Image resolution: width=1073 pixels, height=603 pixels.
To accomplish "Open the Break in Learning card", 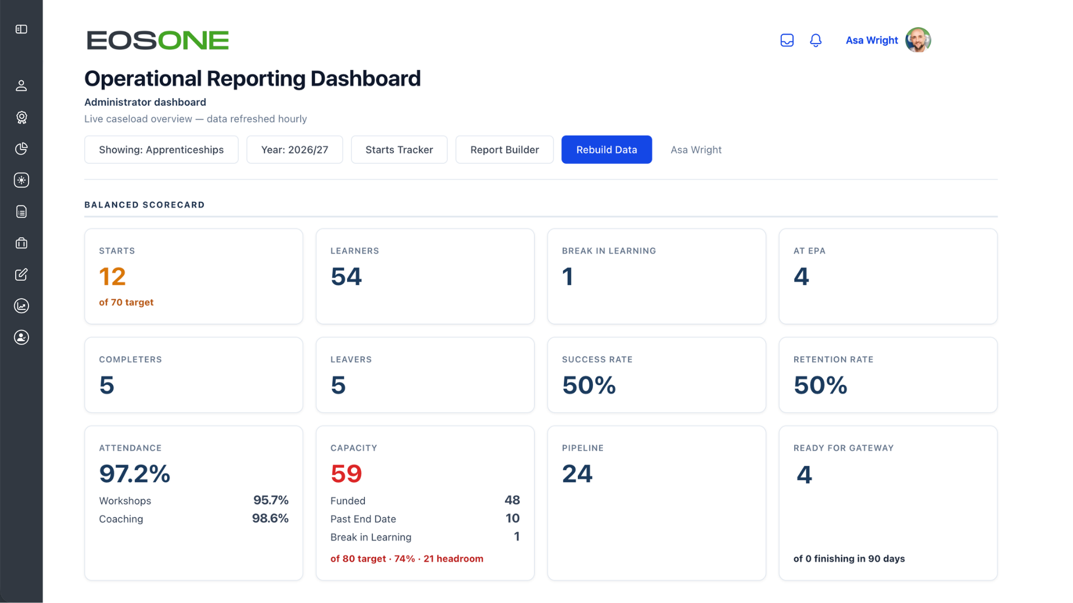I will 656,276.
